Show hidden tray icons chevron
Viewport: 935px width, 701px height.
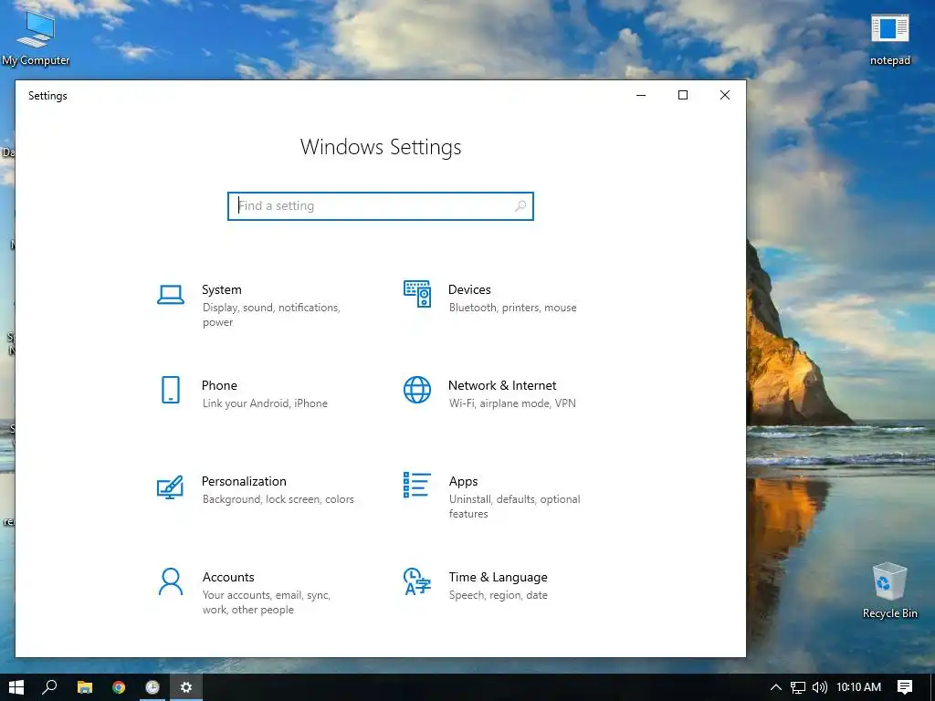[775, 687]
